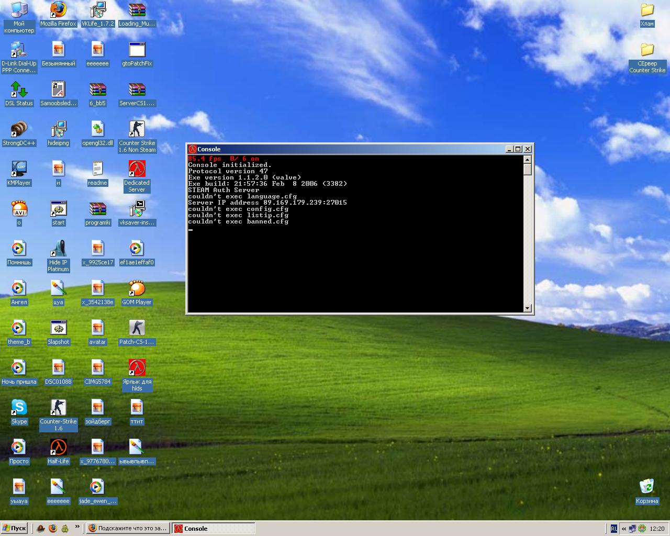This screenshot has height=536, width=670.
Task: Click the ef1ae1effaf0 media file icon
Action: pos(137,253)
